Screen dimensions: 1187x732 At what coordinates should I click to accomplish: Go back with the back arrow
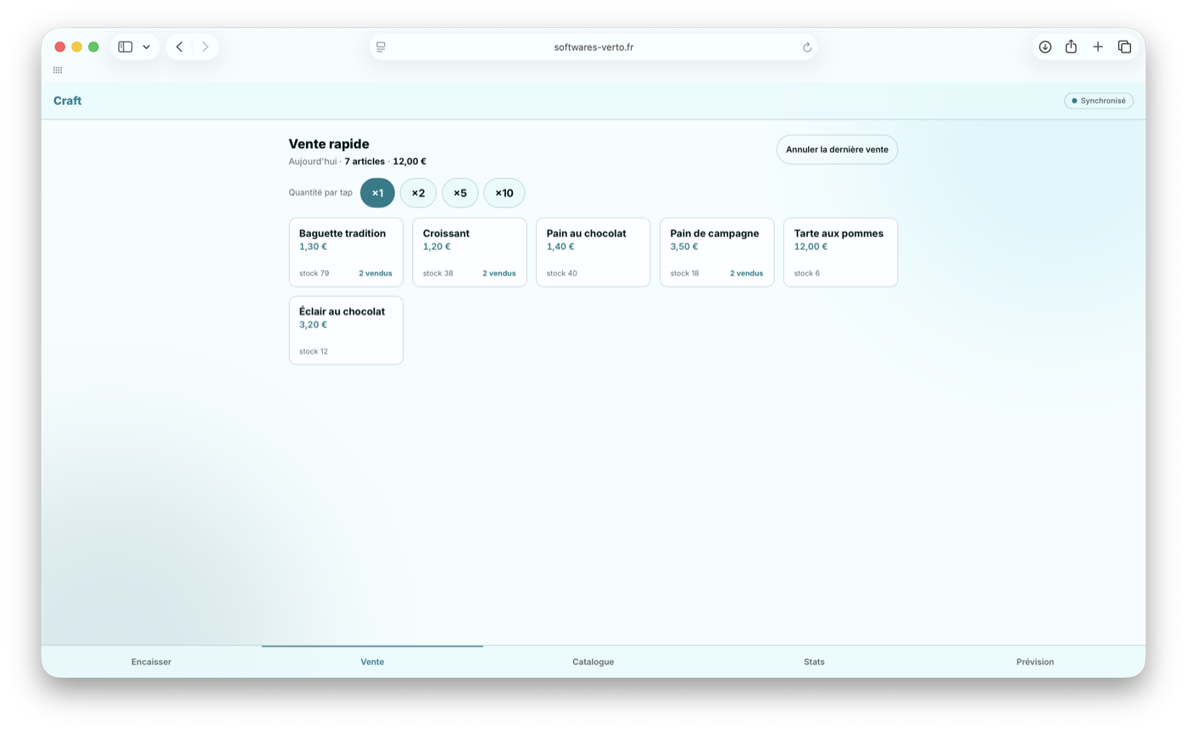pos(180,47)
